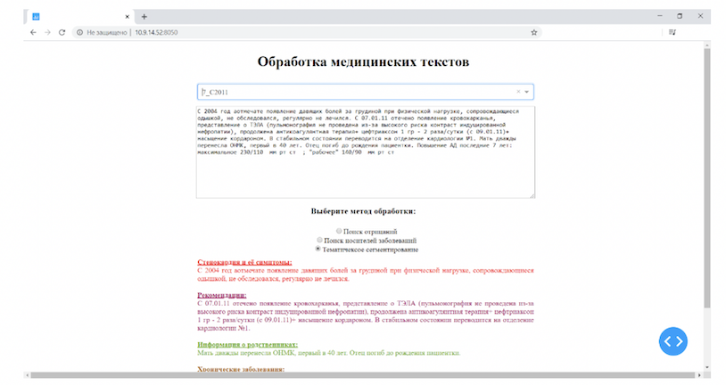Image resolution: width=726 pixels, height=385 pixels.
Task: Click the site info 'Не защищено' icon
Action: 79,32
